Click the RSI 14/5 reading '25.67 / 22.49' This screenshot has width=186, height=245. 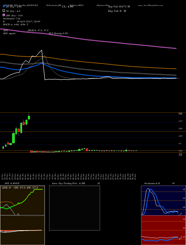coord(32,22)
